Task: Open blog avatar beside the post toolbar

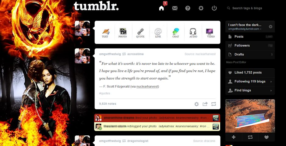Action: point(82,28)
